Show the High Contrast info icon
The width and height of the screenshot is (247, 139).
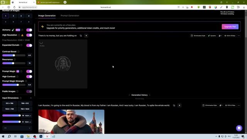click(x=17, y=76)
